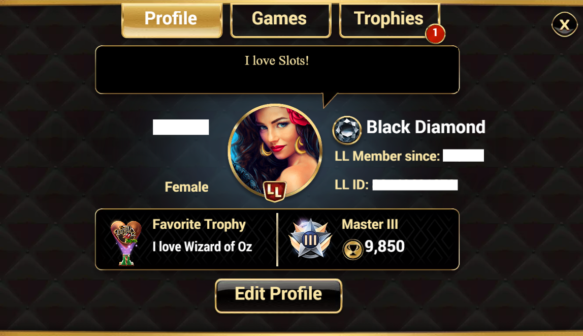
Task: Click the woman avatar portrait
Action: [275, 150]
